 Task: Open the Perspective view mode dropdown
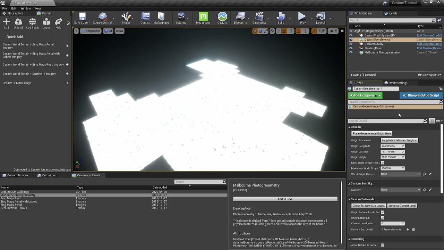(x=91, y=31)
